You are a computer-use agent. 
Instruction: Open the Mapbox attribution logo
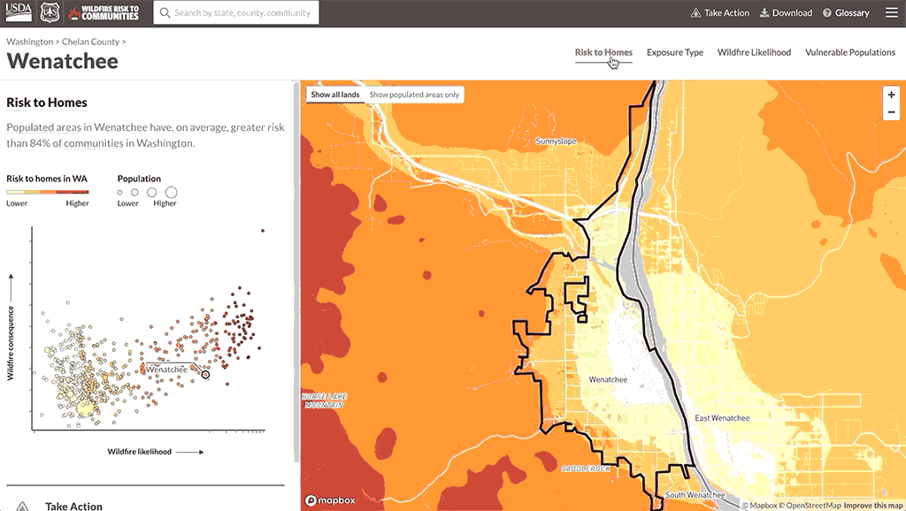click(328, 500)
